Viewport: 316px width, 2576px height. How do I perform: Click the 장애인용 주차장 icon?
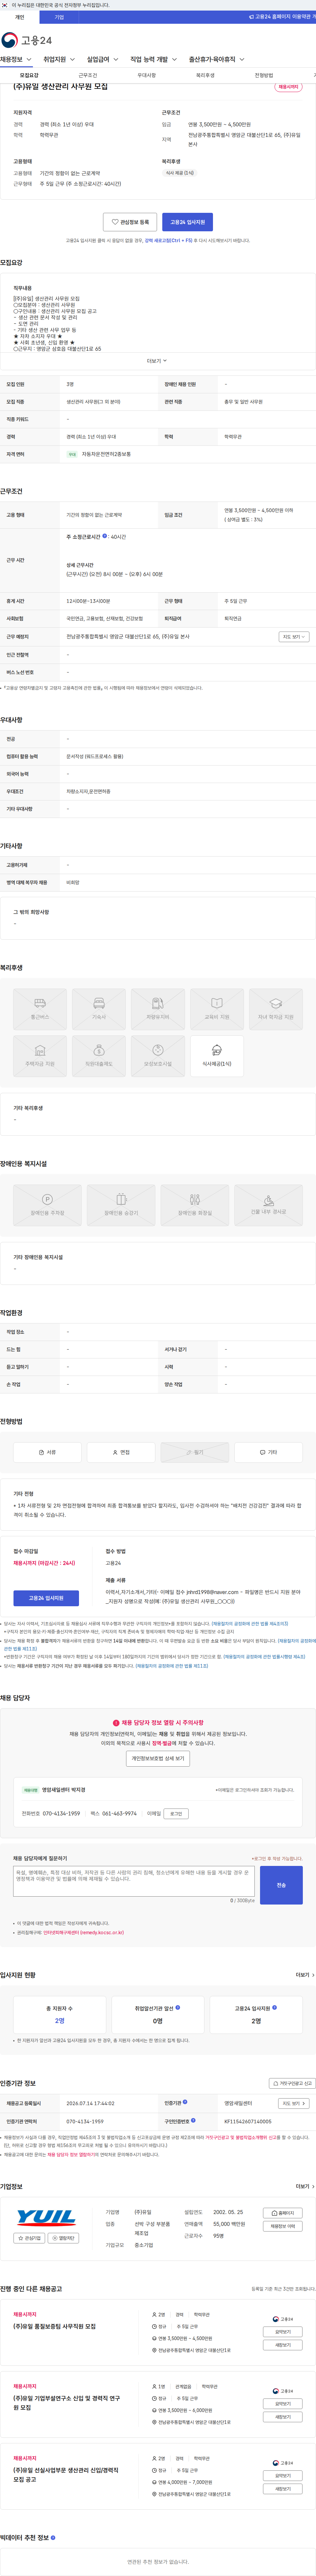tap(47, 1205)
